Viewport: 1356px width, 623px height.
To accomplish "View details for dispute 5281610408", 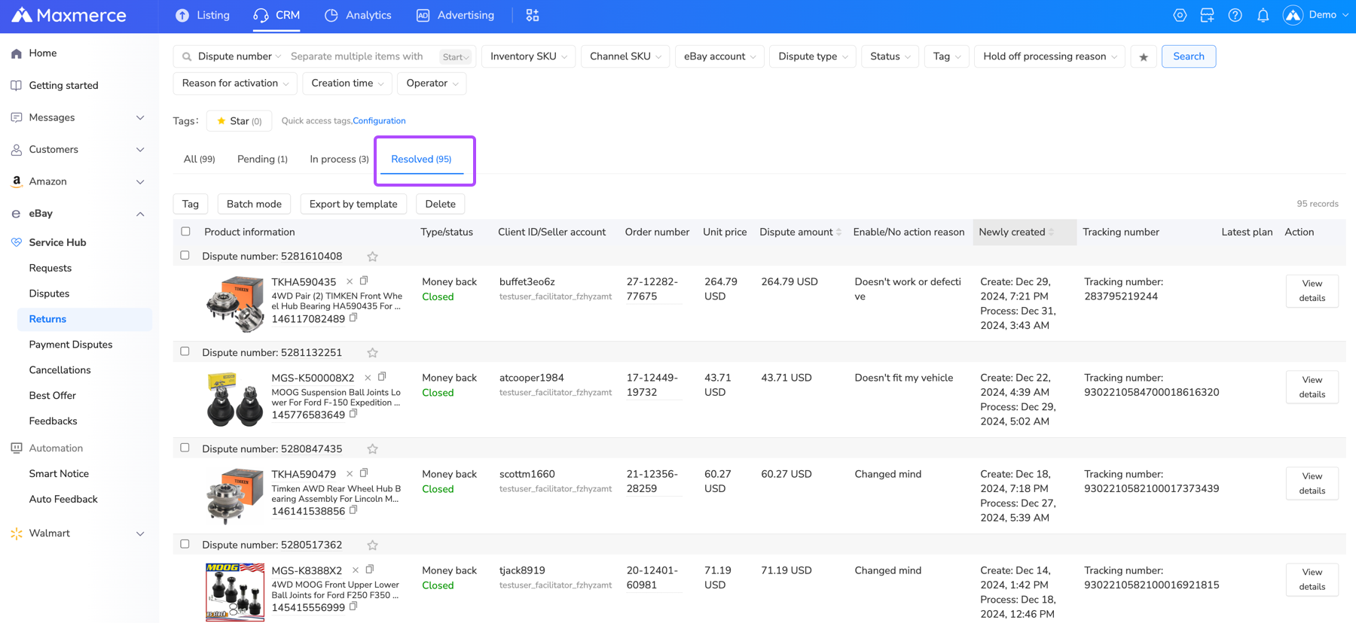I will pos(1312,290).
